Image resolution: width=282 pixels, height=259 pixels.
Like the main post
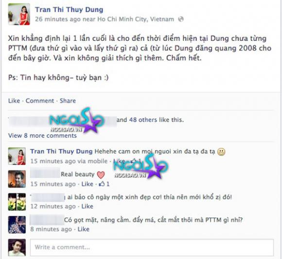pos(14,100)
